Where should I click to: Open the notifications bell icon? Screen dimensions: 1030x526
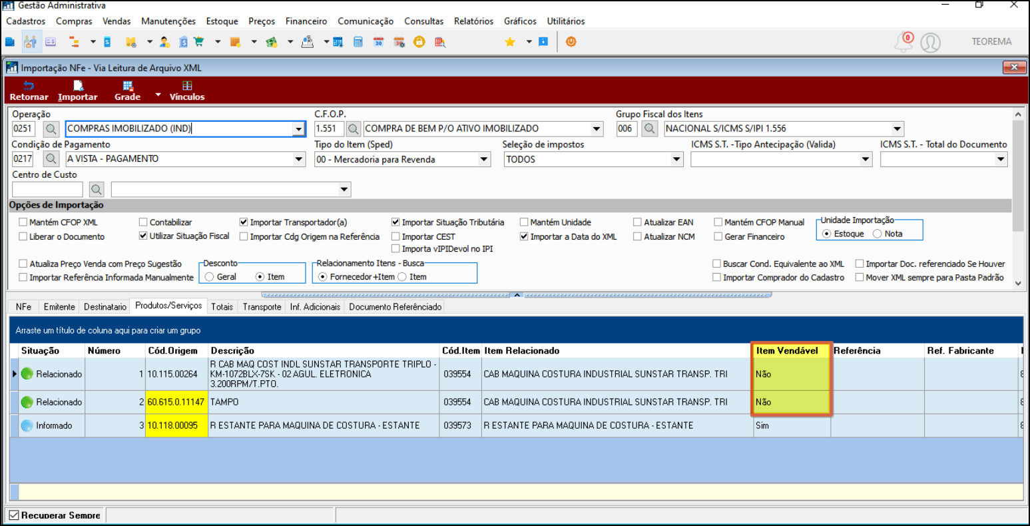[x=903, y=42]
